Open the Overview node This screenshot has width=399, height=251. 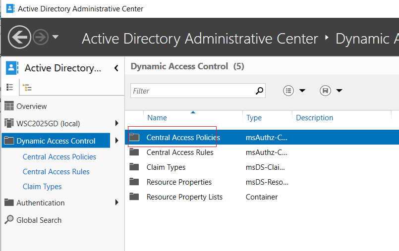pyautogui.click(x=32, y=106)
